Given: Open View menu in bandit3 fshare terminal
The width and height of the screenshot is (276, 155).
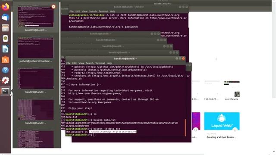Looking at the screenshot, I should [85, 11].
